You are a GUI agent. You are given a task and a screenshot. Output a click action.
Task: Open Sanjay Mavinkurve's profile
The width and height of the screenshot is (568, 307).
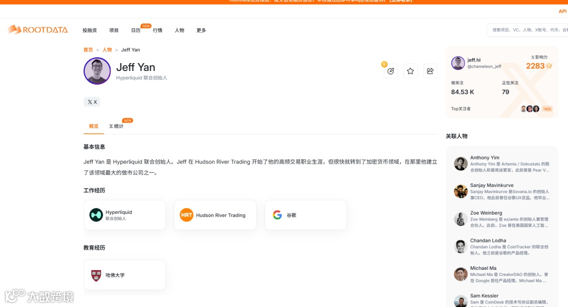[x=502, y=191]
